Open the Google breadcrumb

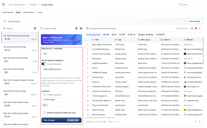point(33,5)
